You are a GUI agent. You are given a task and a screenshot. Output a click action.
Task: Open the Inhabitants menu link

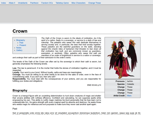click(23, 3)
